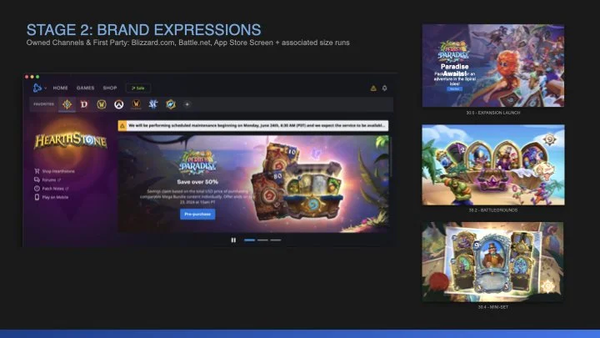Image resolution: width=600 pixels, height=338 pixels.
Task: Select Diablo in the favorites bar
Action: coord(84,104)
